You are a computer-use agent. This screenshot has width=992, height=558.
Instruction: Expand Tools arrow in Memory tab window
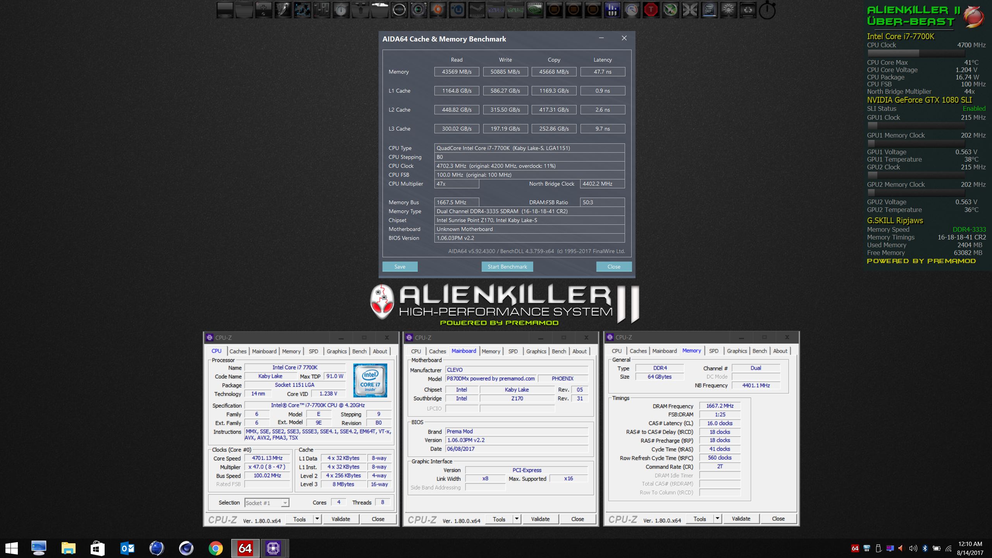click(x=717, y=518)
